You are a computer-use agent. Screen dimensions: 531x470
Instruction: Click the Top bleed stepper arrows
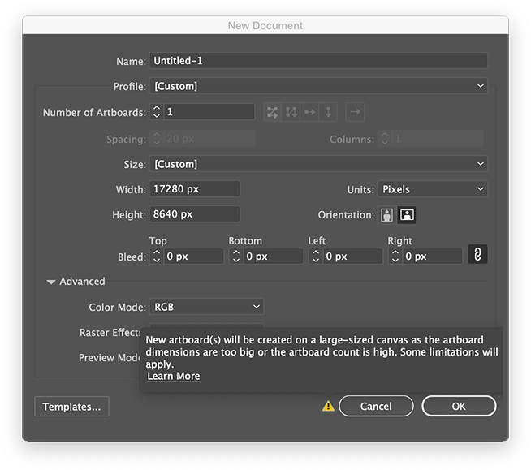(x=157, y=257)
